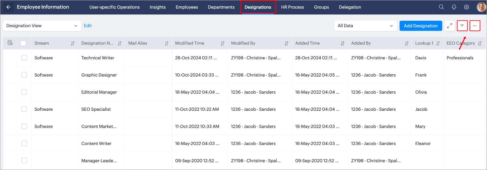Open the notifications bell

coord(454,7)
